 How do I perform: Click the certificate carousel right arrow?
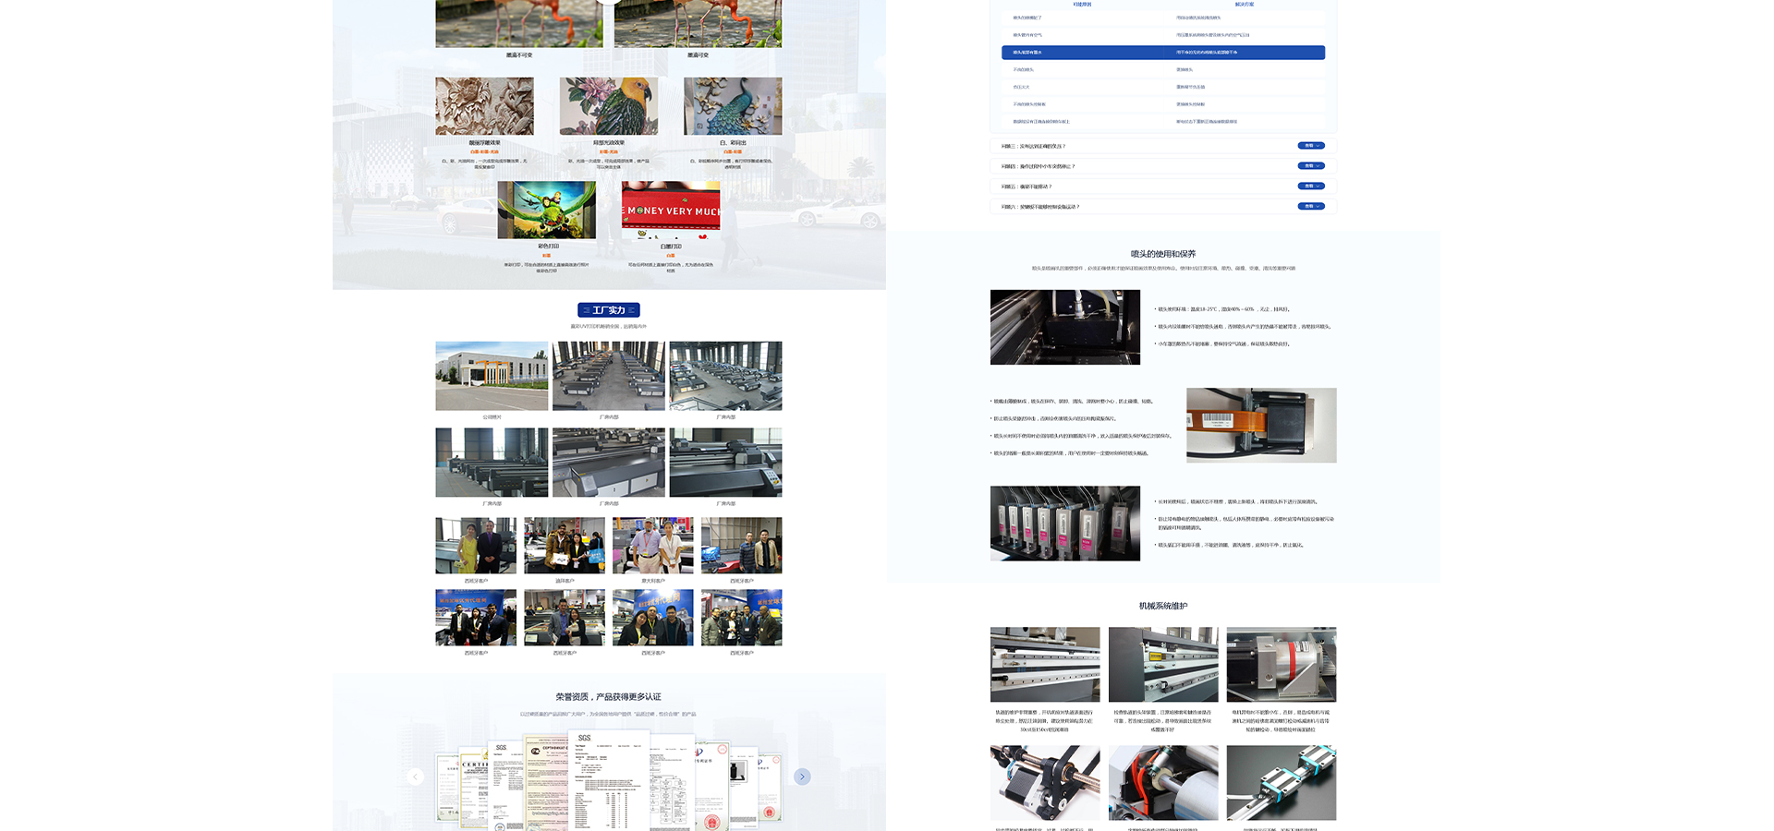click(802, 777)
